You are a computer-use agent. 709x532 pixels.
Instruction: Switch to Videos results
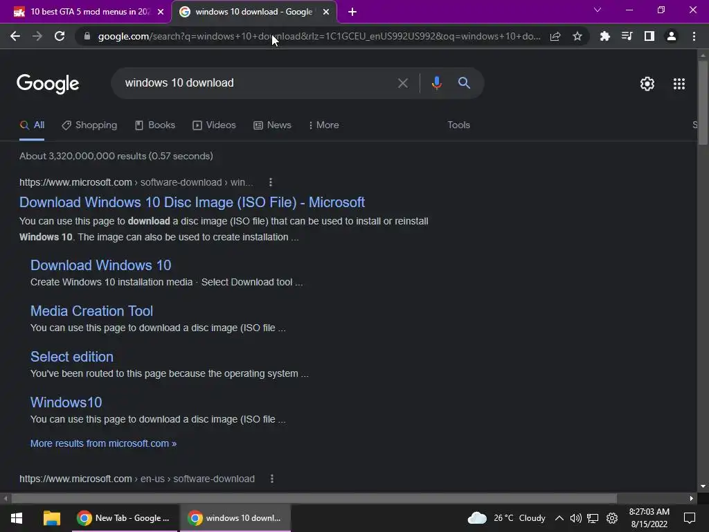(x=215, y=125)
